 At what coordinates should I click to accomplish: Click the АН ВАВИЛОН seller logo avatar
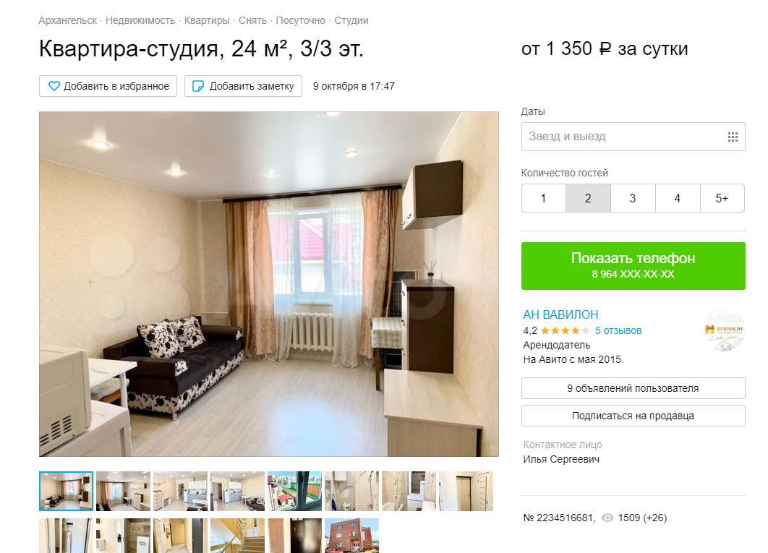[x=724, y=330]
